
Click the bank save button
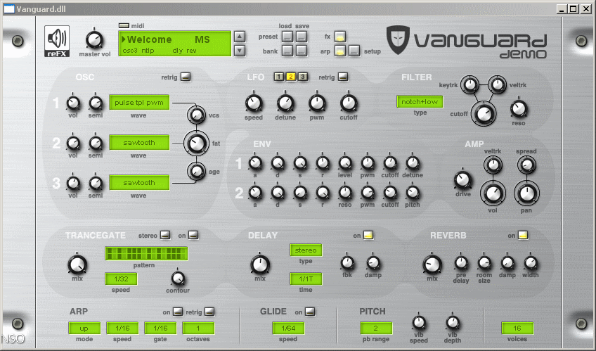tap(302, 51)
